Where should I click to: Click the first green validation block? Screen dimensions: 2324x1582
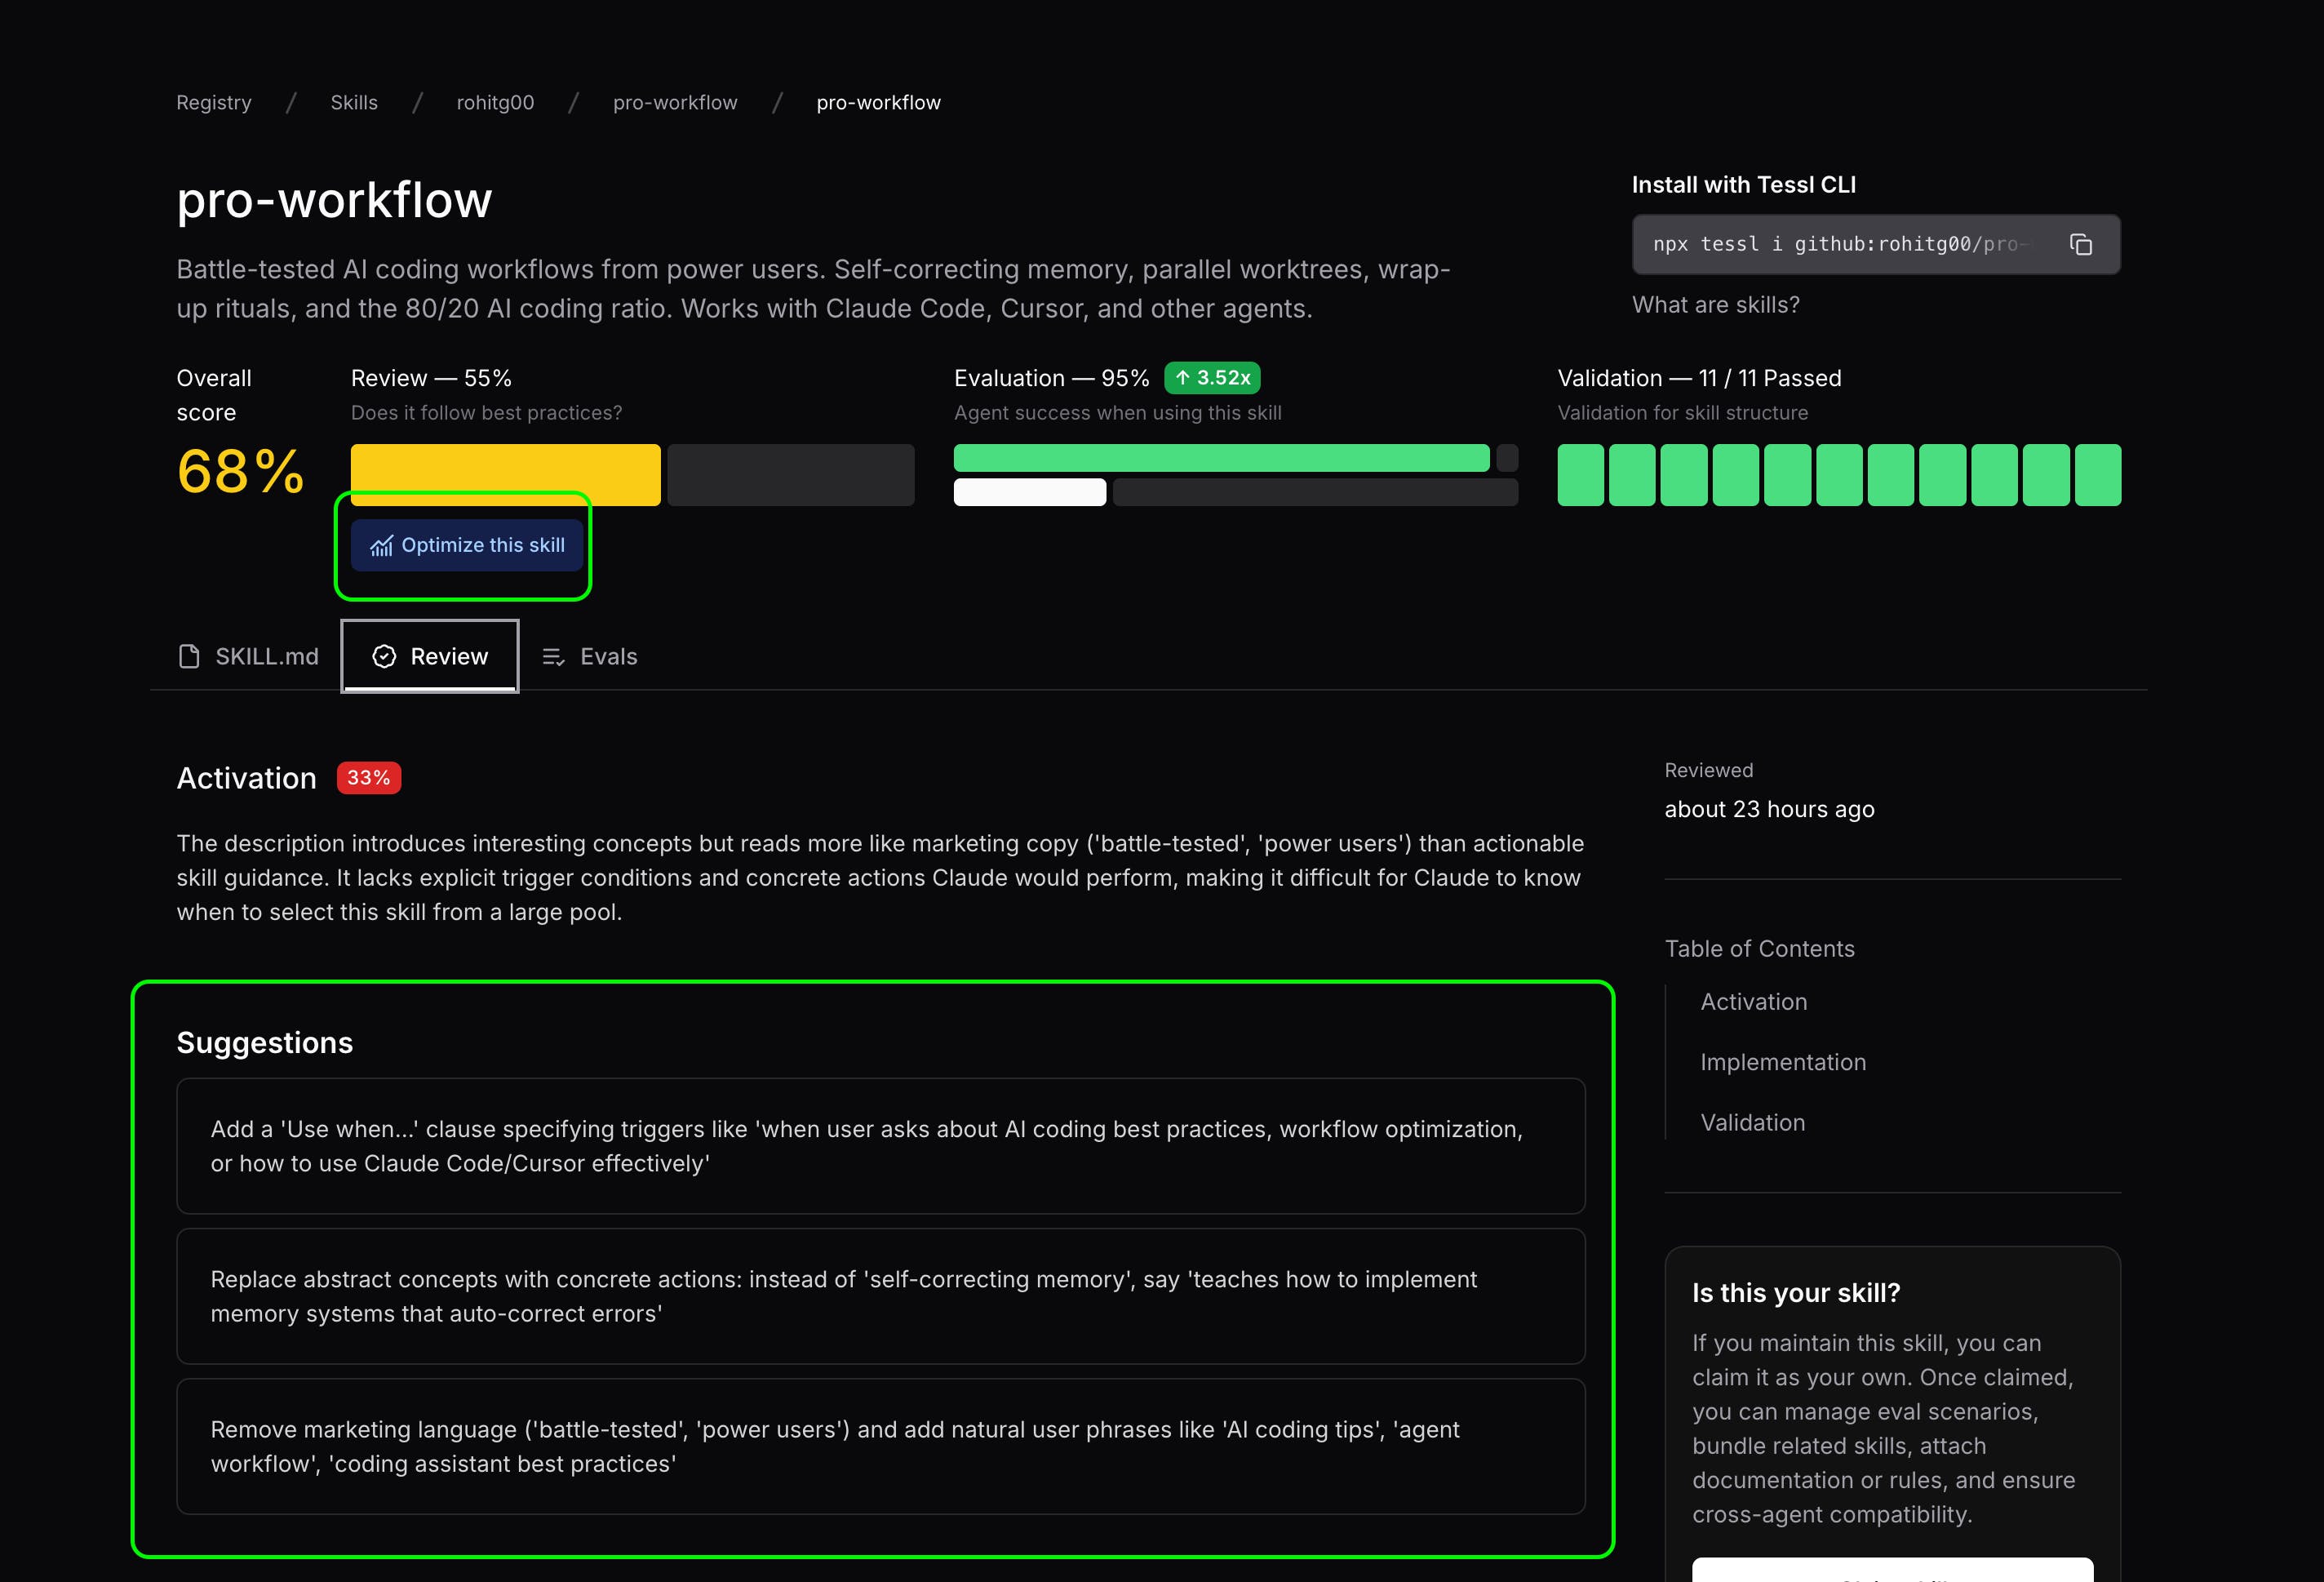1580,475
